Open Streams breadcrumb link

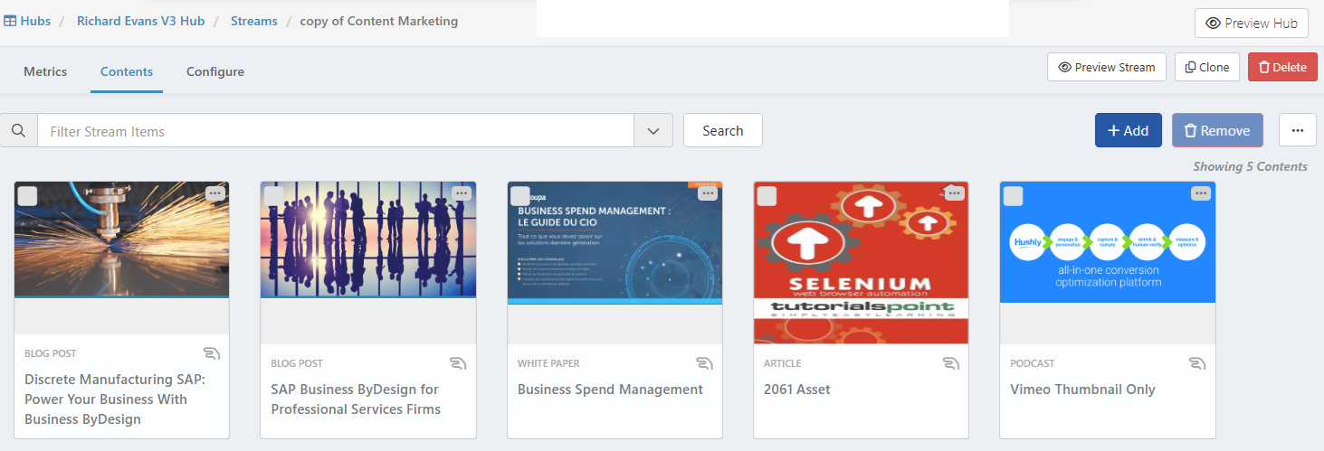click(254, 21)
